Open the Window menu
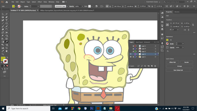The image size is (197, 111). point(51,2)
